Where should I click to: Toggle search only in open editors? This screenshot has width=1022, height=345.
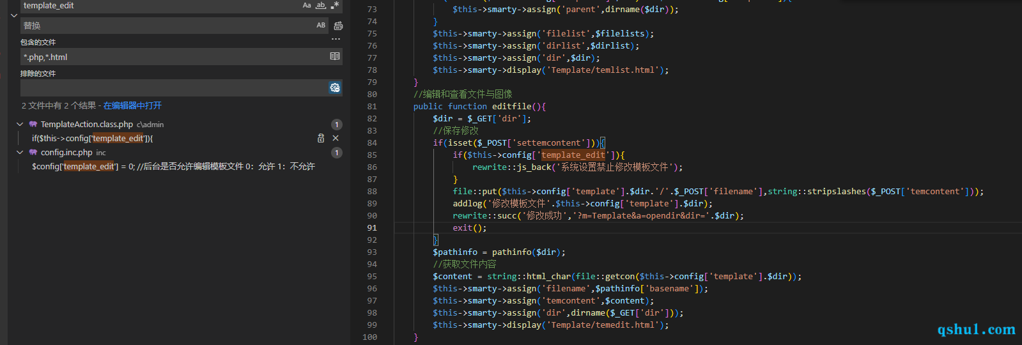click(x=335, y=57)
